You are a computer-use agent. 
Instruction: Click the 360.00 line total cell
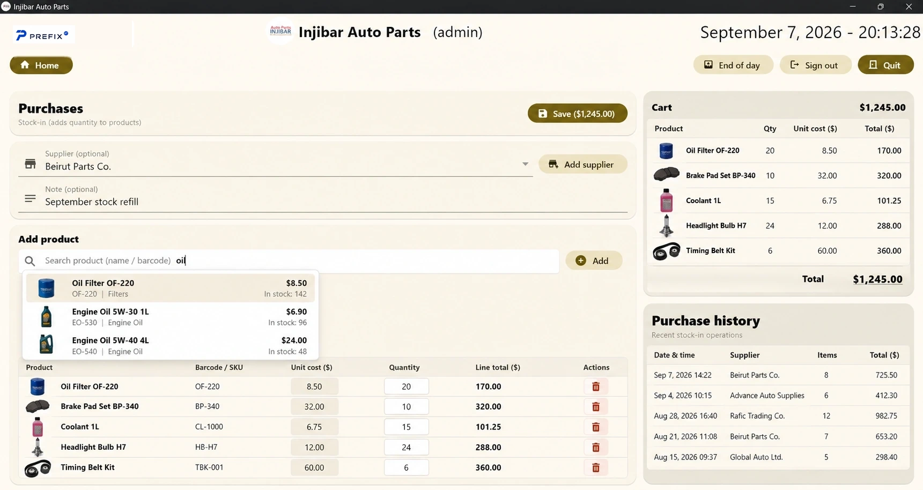click(x=488, y=467)
